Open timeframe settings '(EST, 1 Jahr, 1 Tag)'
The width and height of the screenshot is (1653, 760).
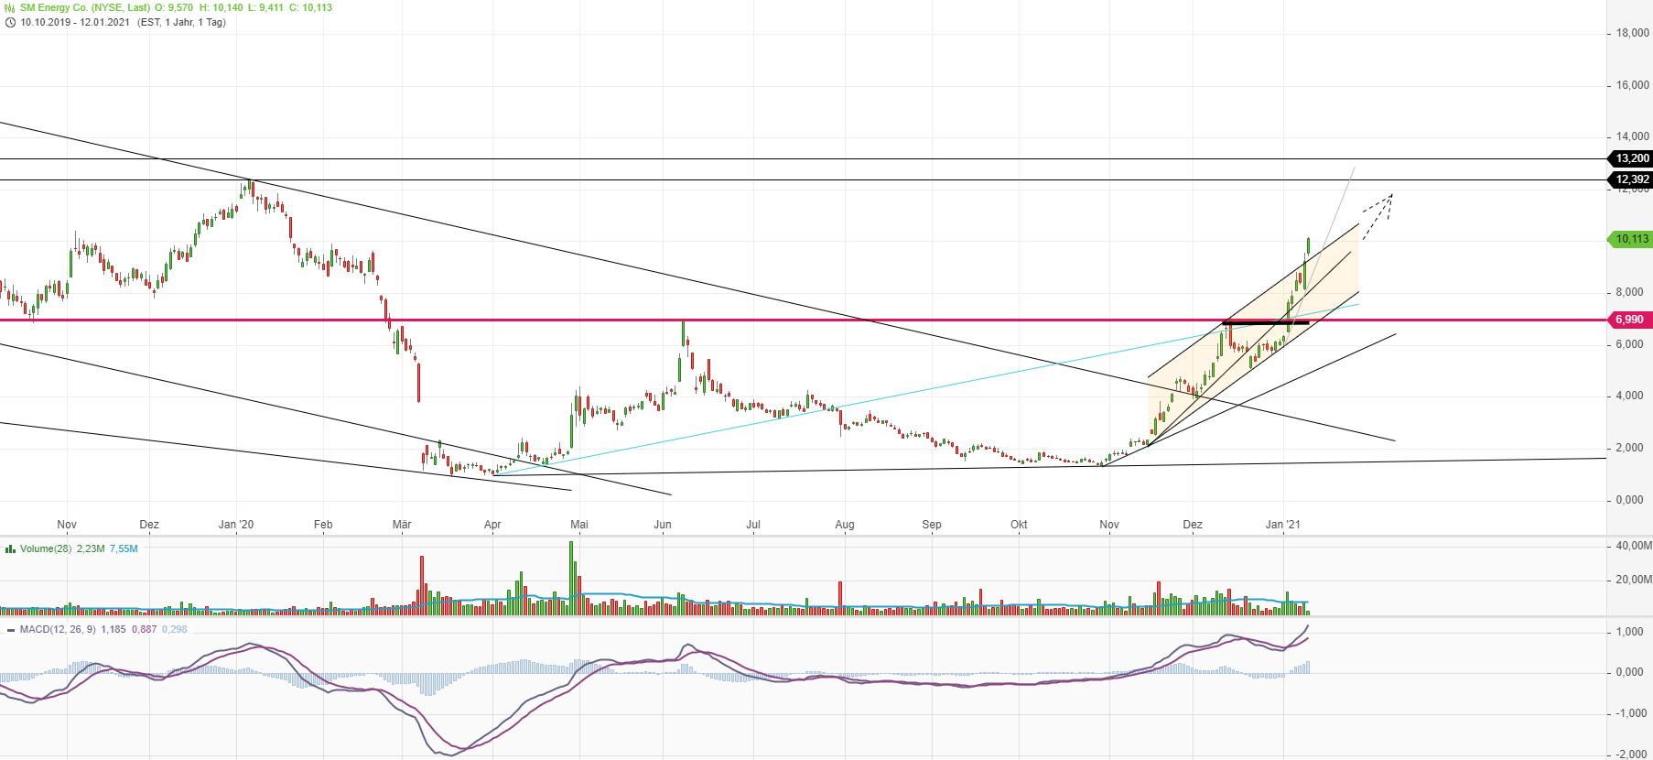tap(181, 22)
